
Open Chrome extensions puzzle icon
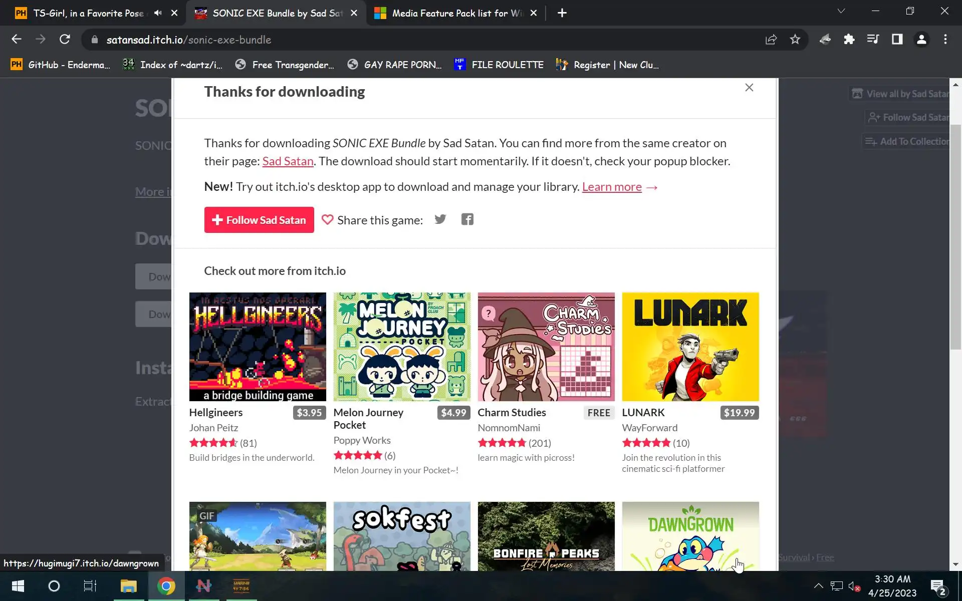[849, 40]
